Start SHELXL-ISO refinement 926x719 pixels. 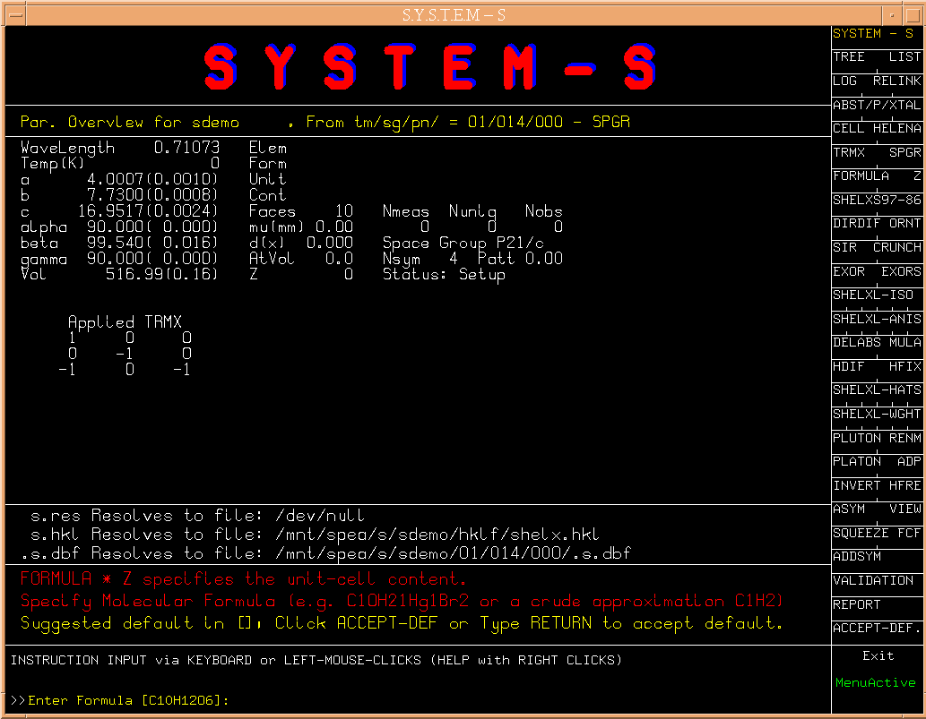873,295
